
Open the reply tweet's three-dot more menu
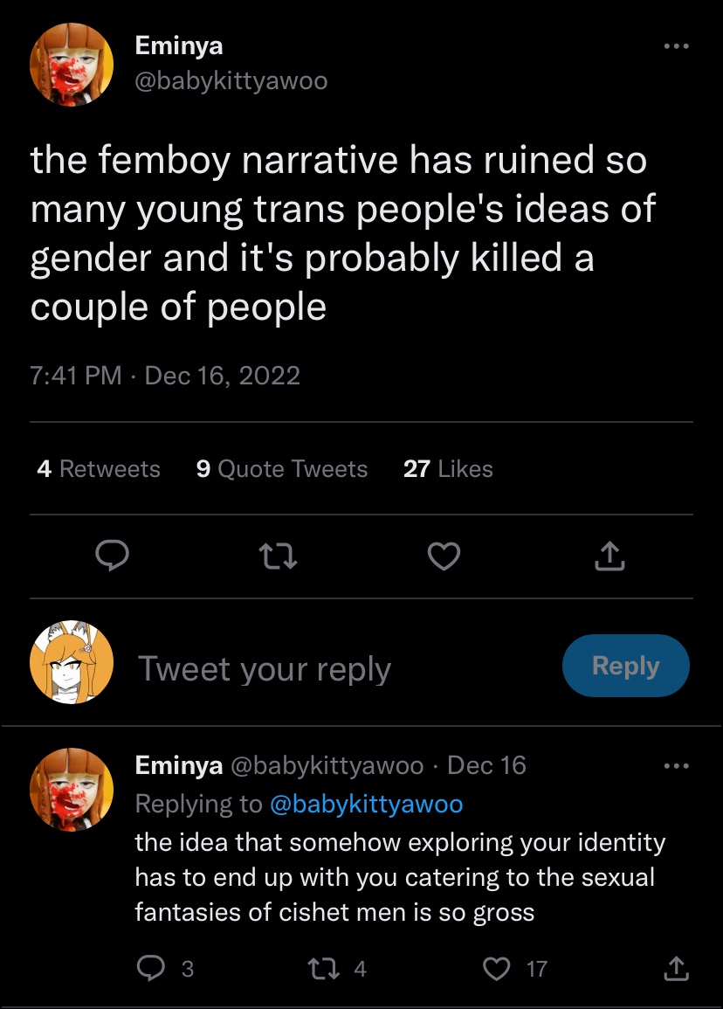pyautogui.click(x=677, y=766)
